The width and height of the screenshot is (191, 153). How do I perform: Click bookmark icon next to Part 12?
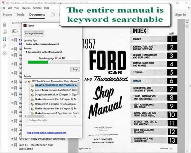pos(16,139)
